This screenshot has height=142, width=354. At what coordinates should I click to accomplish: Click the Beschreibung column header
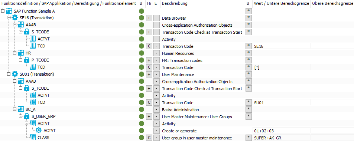click(175, 4)
